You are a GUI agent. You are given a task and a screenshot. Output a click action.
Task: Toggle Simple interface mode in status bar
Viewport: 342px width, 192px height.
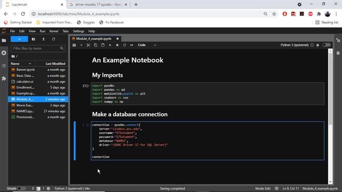pos(22,188)
